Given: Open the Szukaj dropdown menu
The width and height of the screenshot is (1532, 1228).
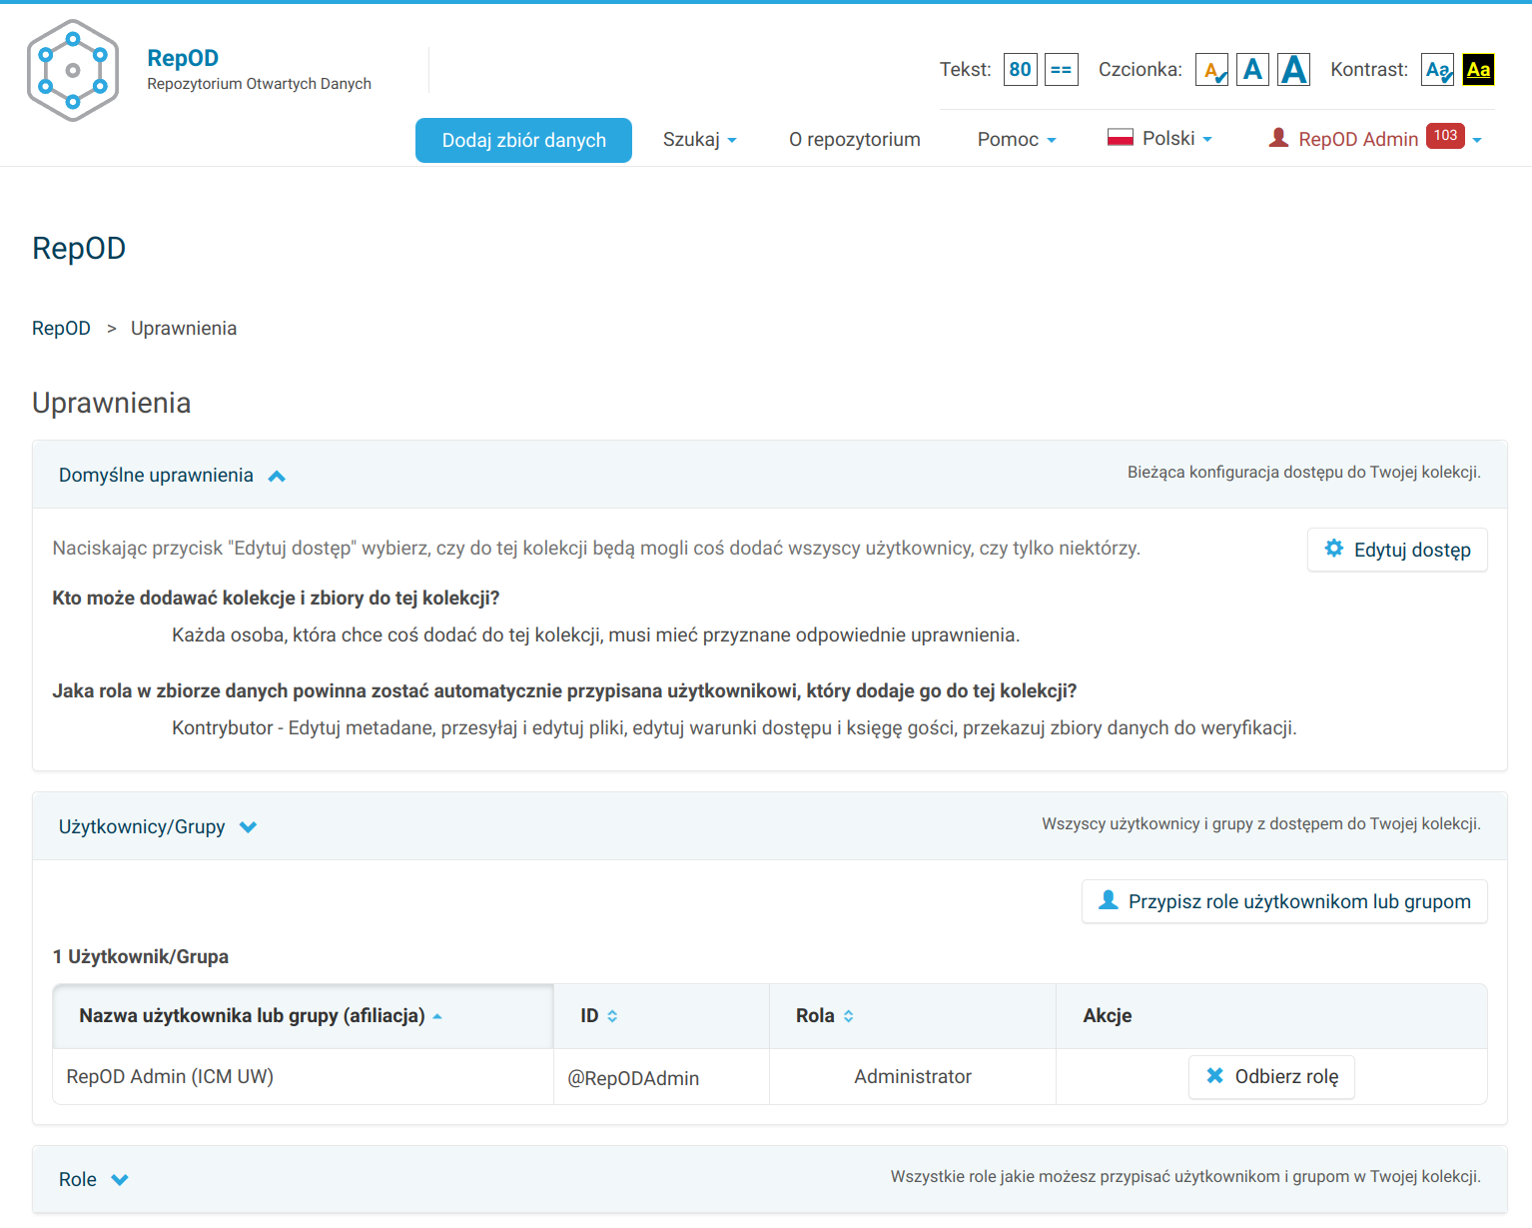Looking at the screenshot, I should [x=699, y=140].
